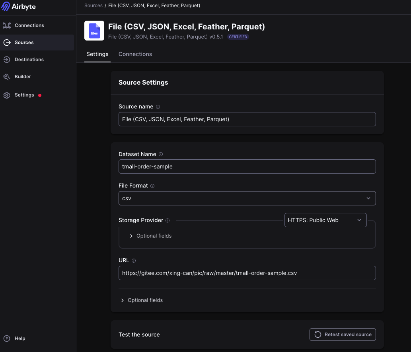Click the connector version text v0.5.1
Image resolution: width=411 pixels, height=352 pixels.
(216, 37)
